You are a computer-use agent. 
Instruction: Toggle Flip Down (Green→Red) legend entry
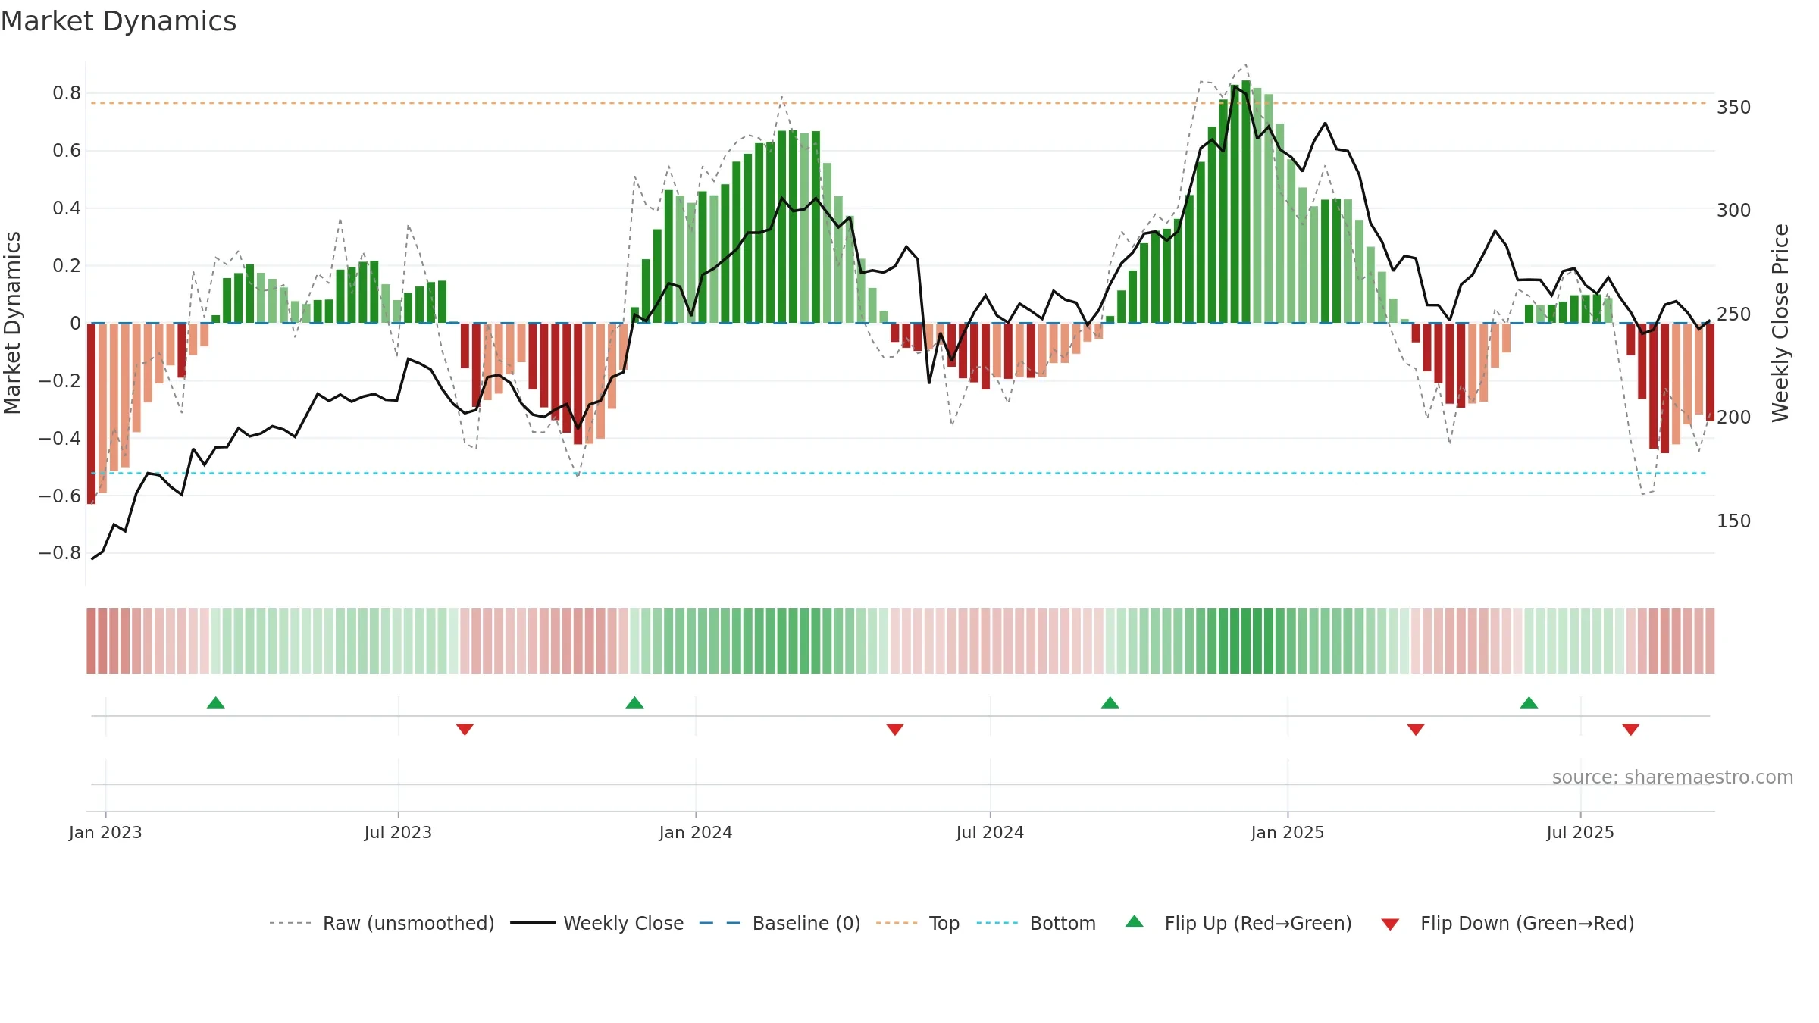(1507, 923)
